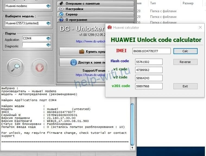Viewport: 206px width, 156px height.
Task: Click the Huawei logo in calculator title bar
Action: click(x=109, y=27)
